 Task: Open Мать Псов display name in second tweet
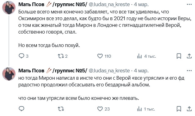pos(31,71)
